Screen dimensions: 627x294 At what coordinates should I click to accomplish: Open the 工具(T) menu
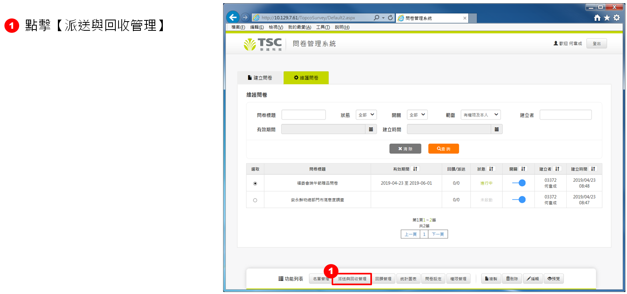click(x=322, y=27)
